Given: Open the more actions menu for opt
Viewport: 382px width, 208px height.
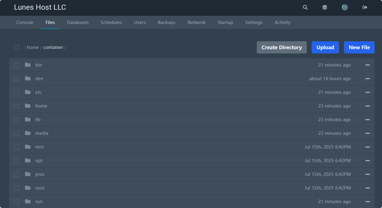Looking at the screenshot, I should (367, 161).
